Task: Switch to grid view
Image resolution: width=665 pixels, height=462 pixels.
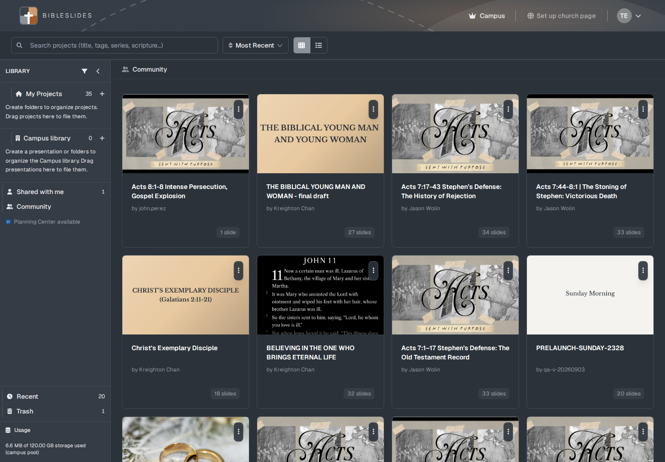Action: point(302,45)
